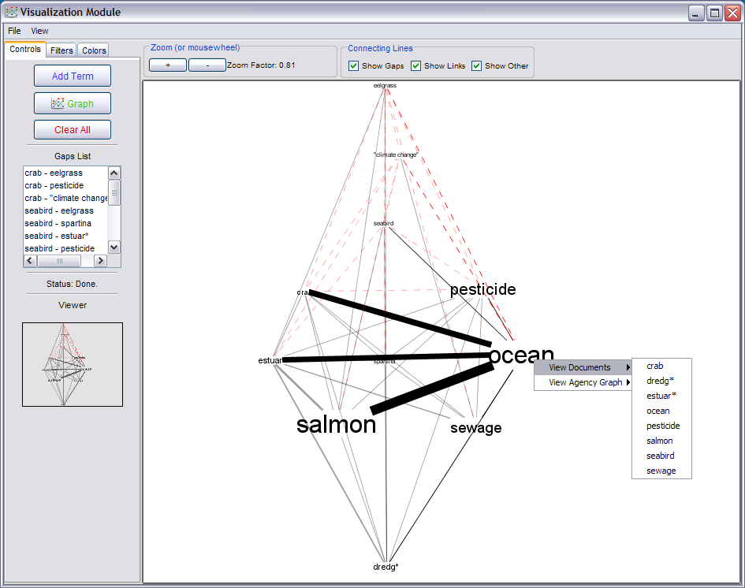745x588 pixels.
Task: Disable the Show Other checkbox
Action: [x=476, y=65]
